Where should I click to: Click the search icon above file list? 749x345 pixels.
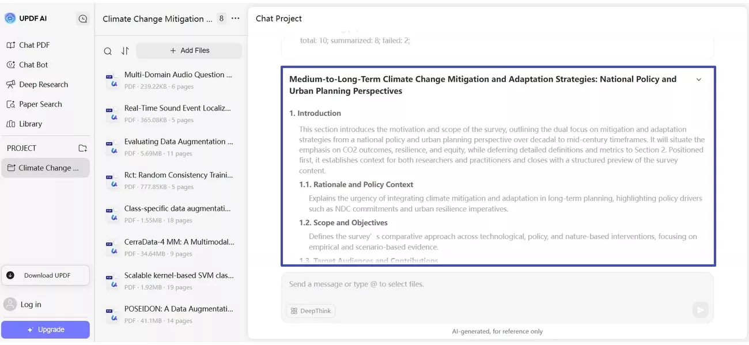[108, 51]
